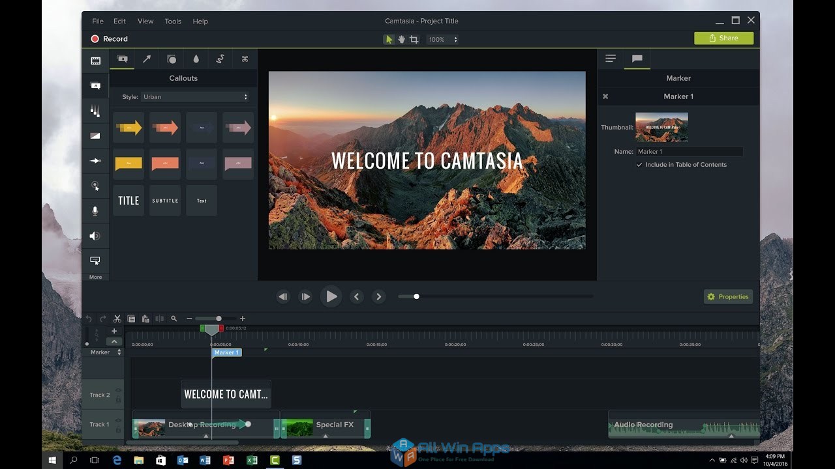This screenshot has height=469, width=835.
Task: Switch to the Pan hand tool
Action: pos(401,39)
